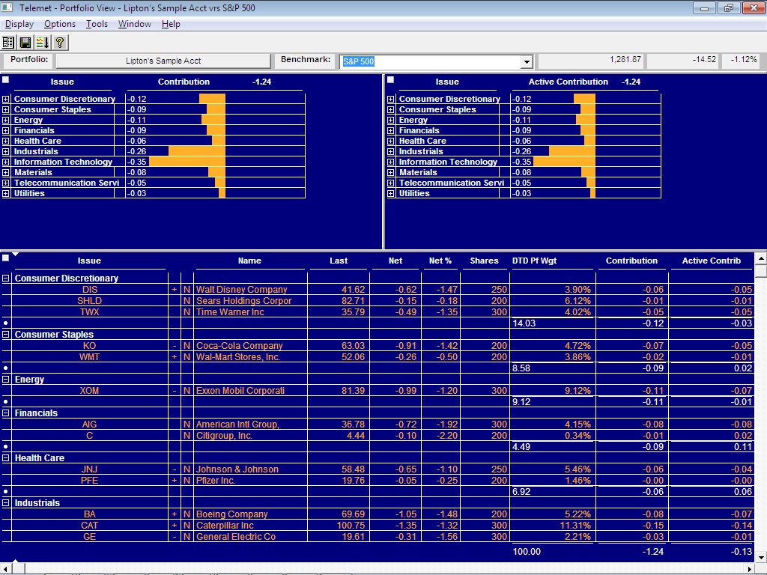Select the JNJ ticker cell
The height and width of the screenshot is (575, 767).
coord(90,469)
